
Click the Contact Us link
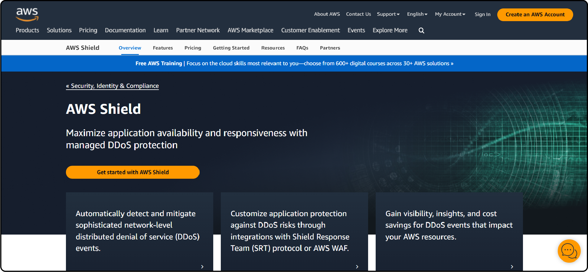coord(358,14)
